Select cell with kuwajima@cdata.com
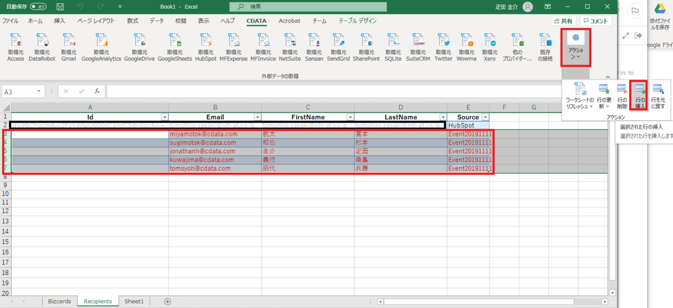The width and height of the screenshot is (673, 308). (215, 159)
